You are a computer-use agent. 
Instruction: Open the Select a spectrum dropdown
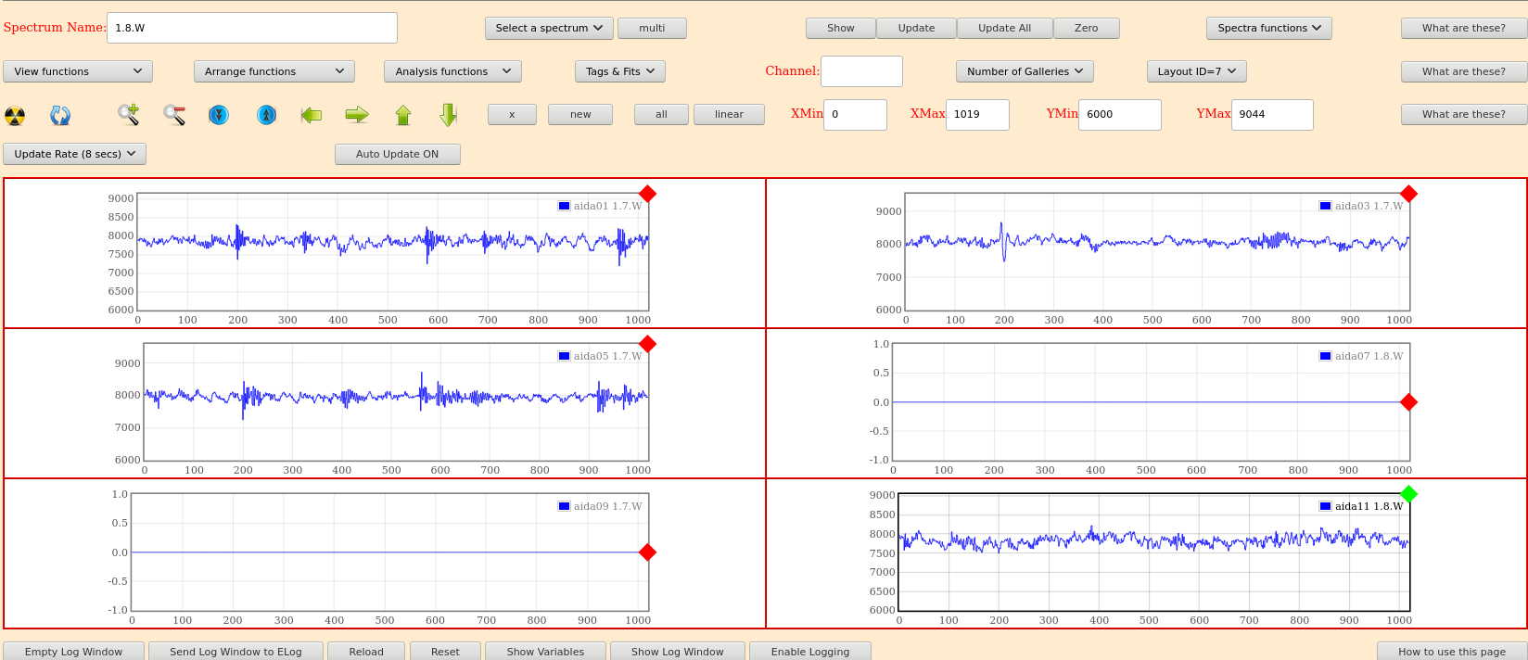(548, 29)
